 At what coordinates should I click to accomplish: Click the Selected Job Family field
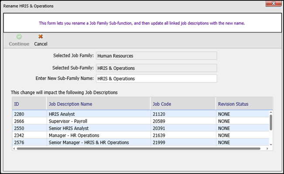point(157,56)
